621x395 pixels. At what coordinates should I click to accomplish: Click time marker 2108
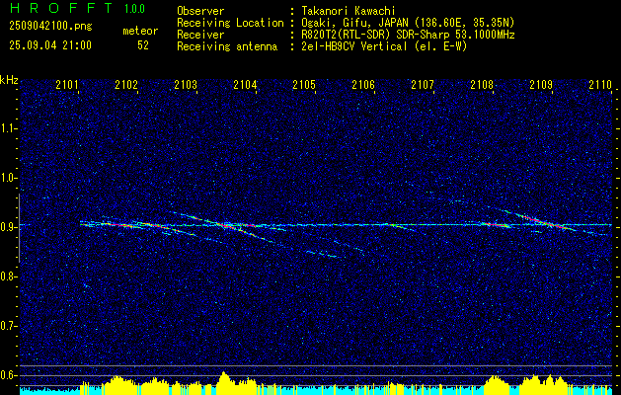click(x=482, y=85)
